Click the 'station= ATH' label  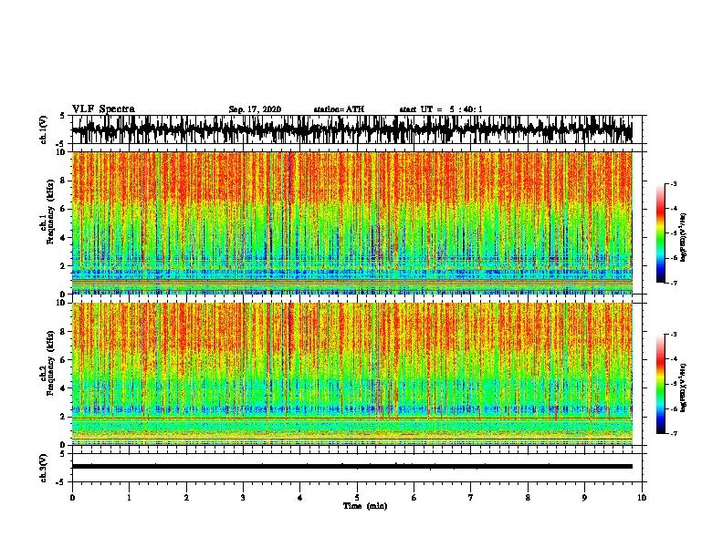[x=339, y=109]
